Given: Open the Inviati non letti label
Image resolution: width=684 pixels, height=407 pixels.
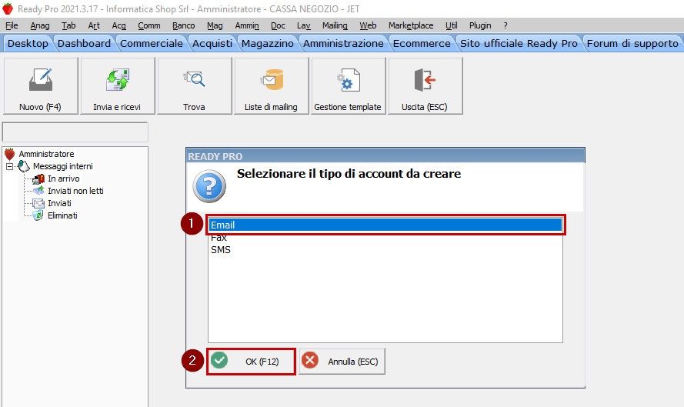Looking at the screenshot, I should [75, 191].
